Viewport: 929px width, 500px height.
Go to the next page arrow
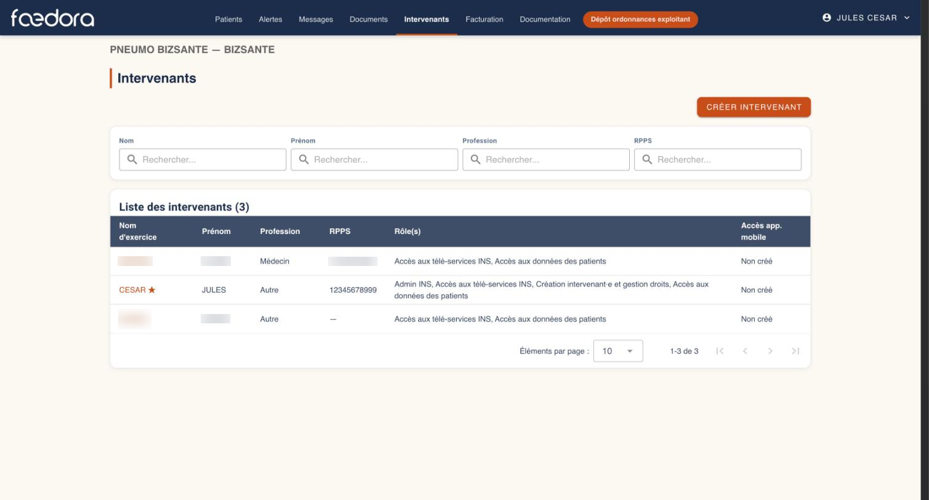click(x=770, y=351)
